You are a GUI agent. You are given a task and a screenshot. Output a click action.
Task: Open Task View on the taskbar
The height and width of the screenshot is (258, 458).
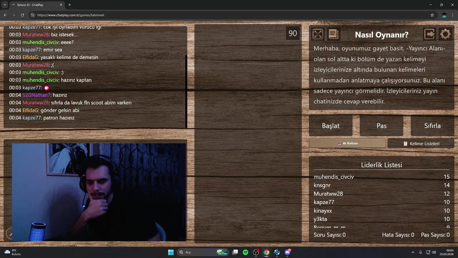pos(235,252)
